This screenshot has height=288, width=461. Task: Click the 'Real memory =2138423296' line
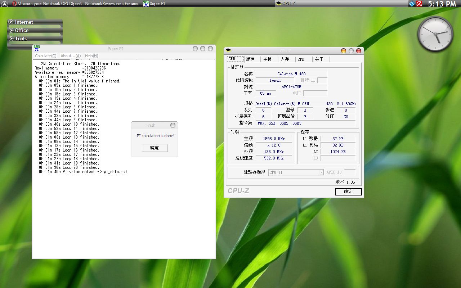coord(70,68)
